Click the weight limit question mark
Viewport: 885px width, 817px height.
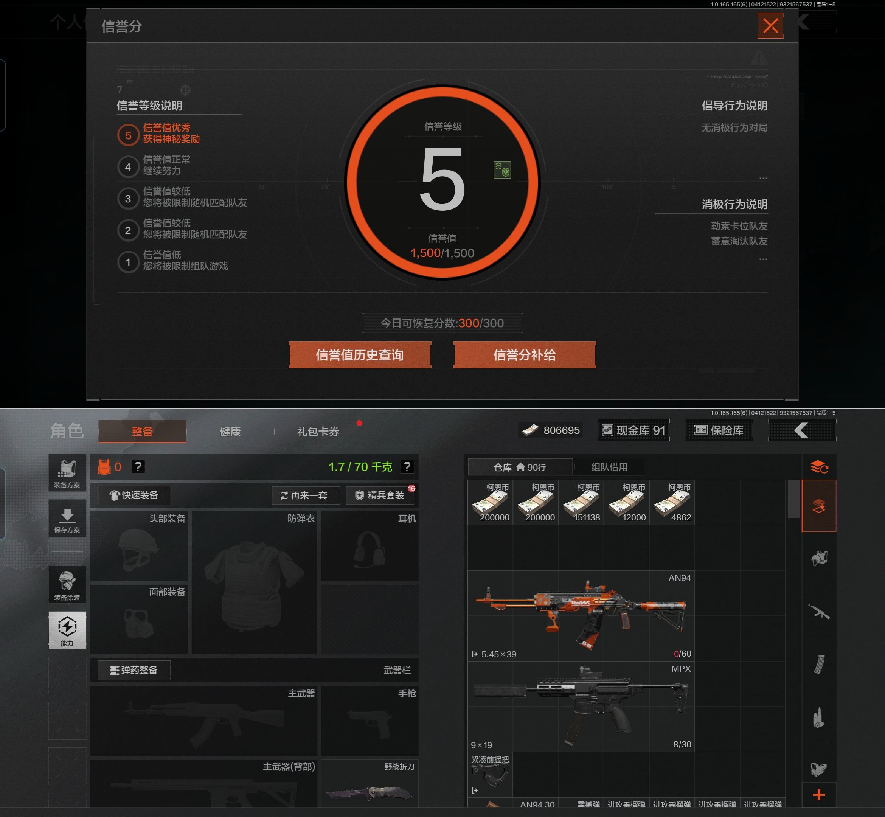click(x=407, y=466)
